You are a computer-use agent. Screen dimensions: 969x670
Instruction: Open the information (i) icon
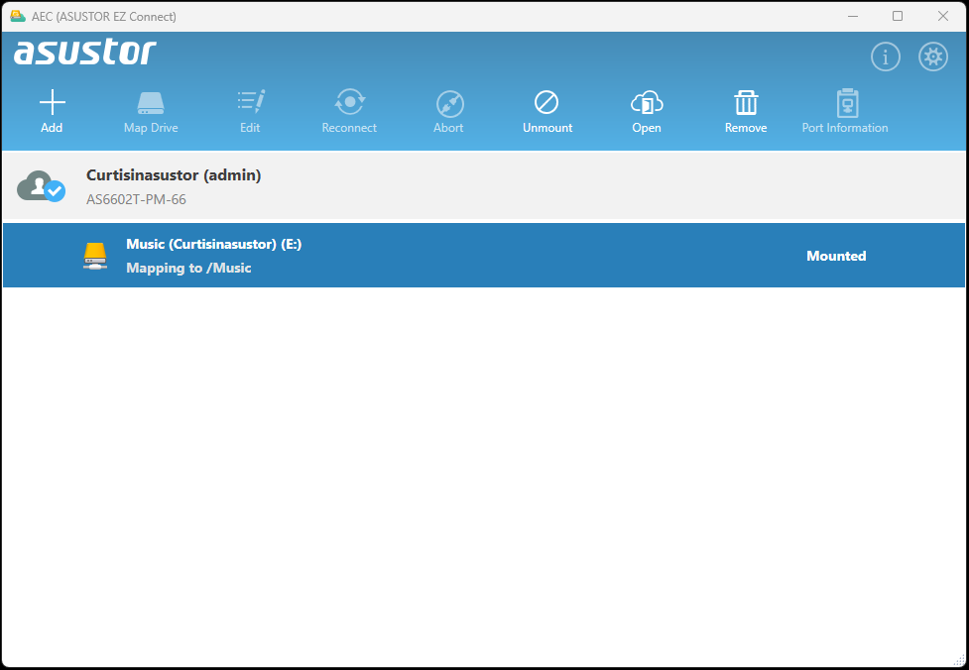885,57
